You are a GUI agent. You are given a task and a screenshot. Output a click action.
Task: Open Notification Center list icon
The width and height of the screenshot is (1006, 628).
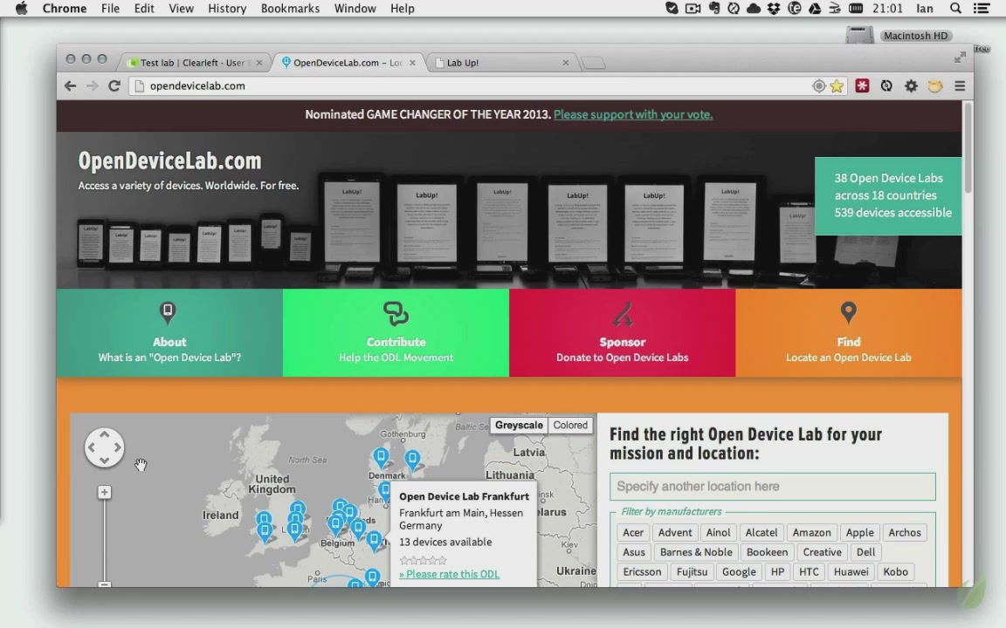(x=981, y=9)
